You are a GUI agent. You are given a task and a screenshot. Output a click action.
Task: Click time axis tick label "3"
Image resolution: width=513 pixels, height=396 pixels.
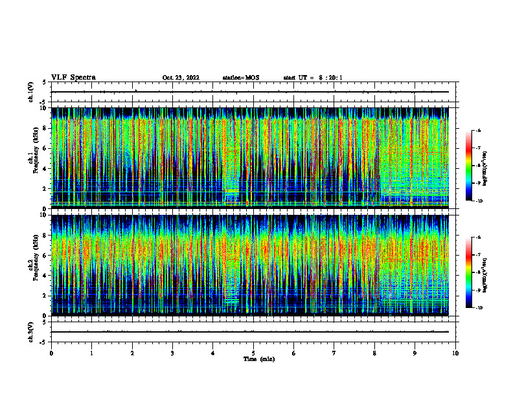tap(172, 353)
